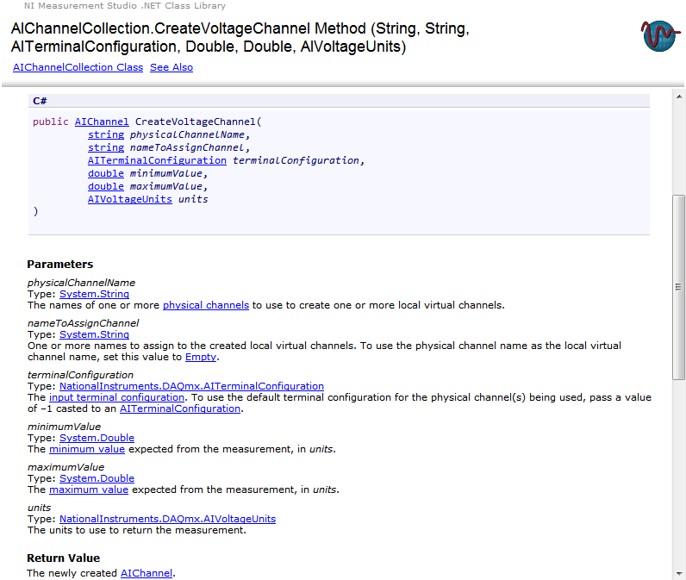Image resolution: width=686 pixels, height=580 pixels.
Task: Click the Return Value heading
Action: coord(64,558)
